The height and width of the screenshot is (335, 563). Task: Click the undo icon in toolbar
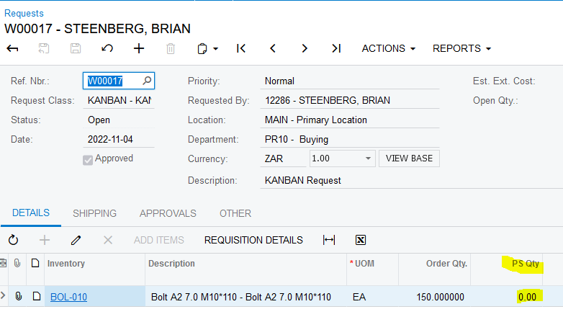pos(107,48)
